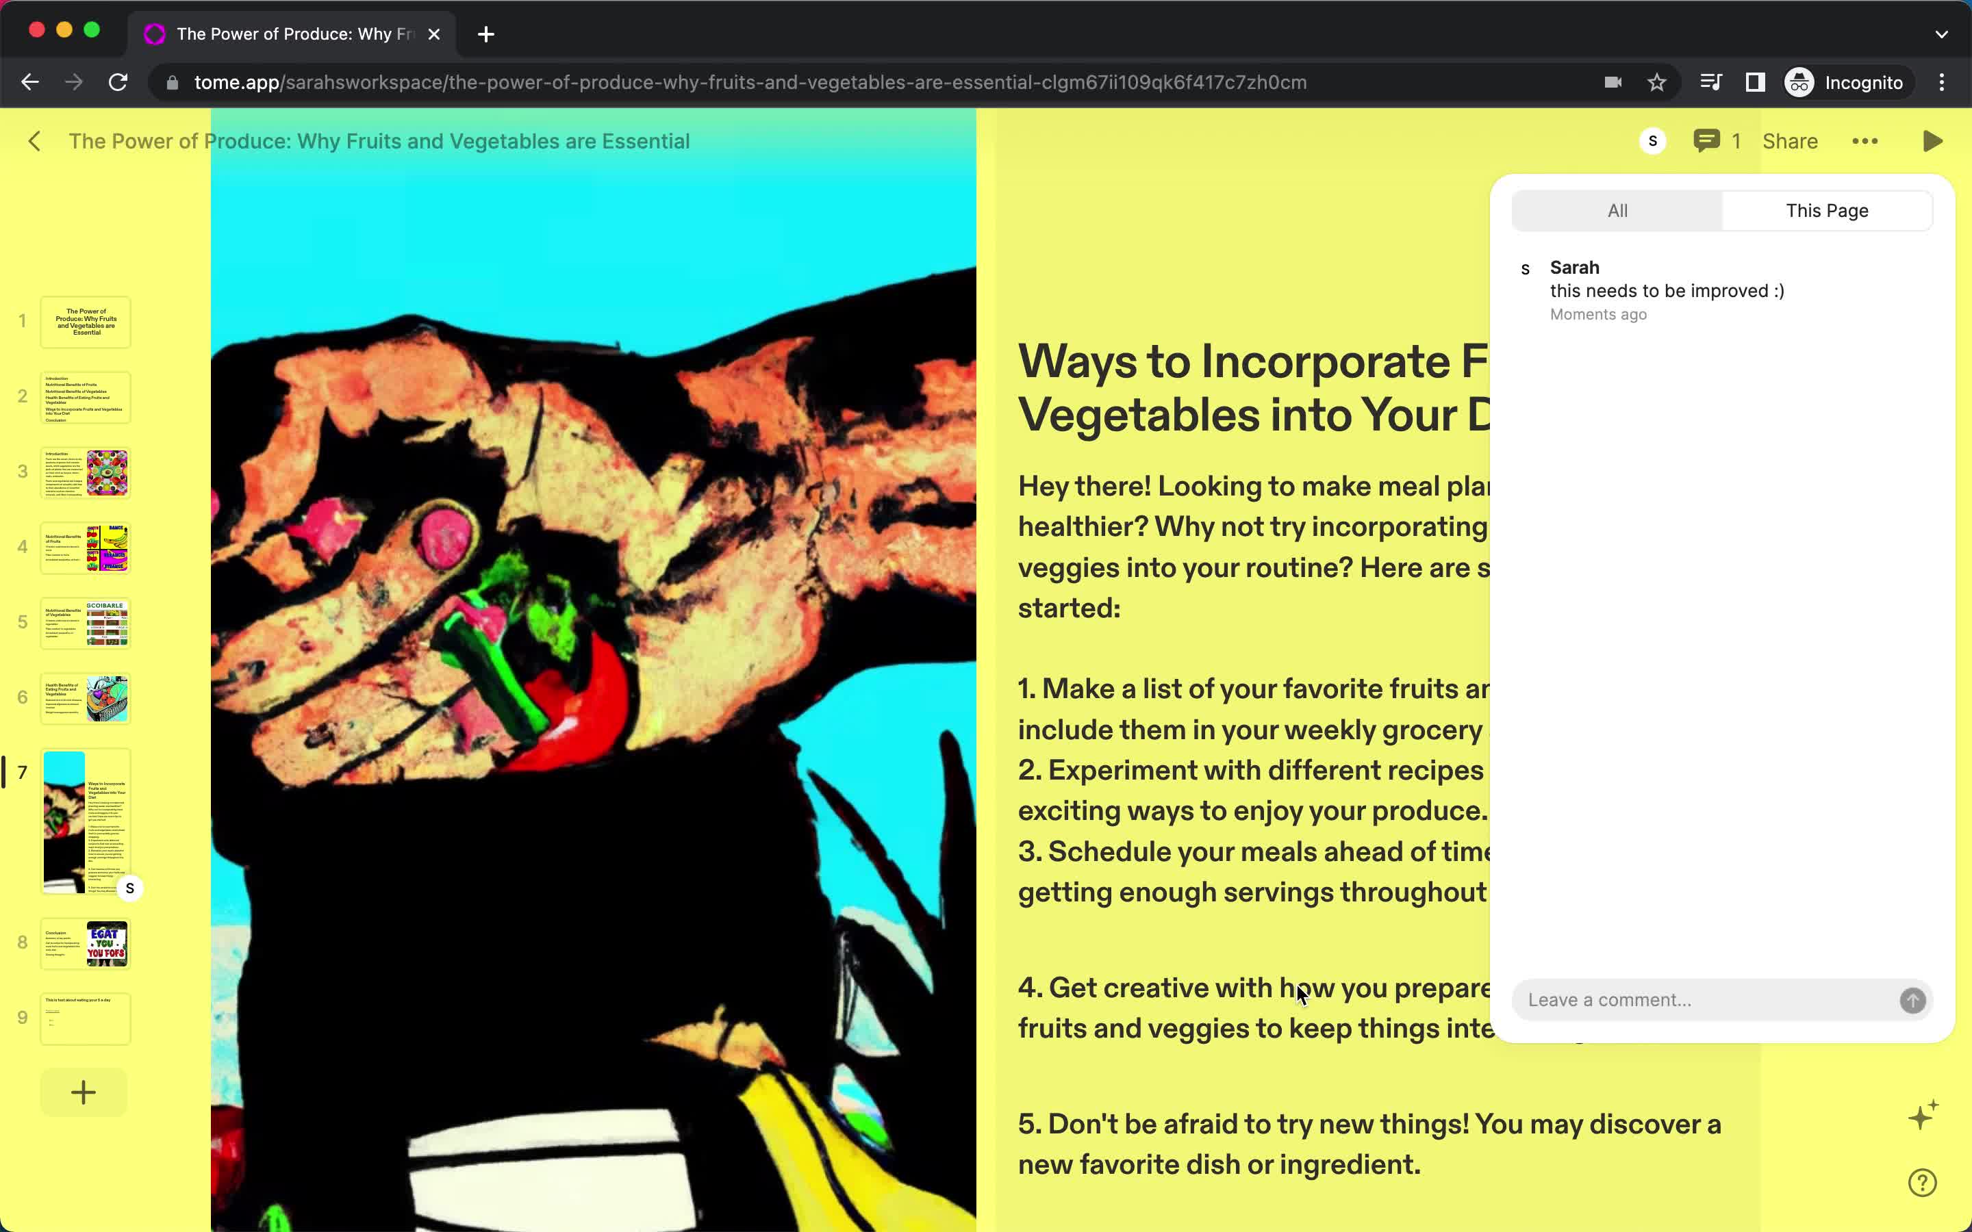Click the play/present button top right

pos(1932,140)
